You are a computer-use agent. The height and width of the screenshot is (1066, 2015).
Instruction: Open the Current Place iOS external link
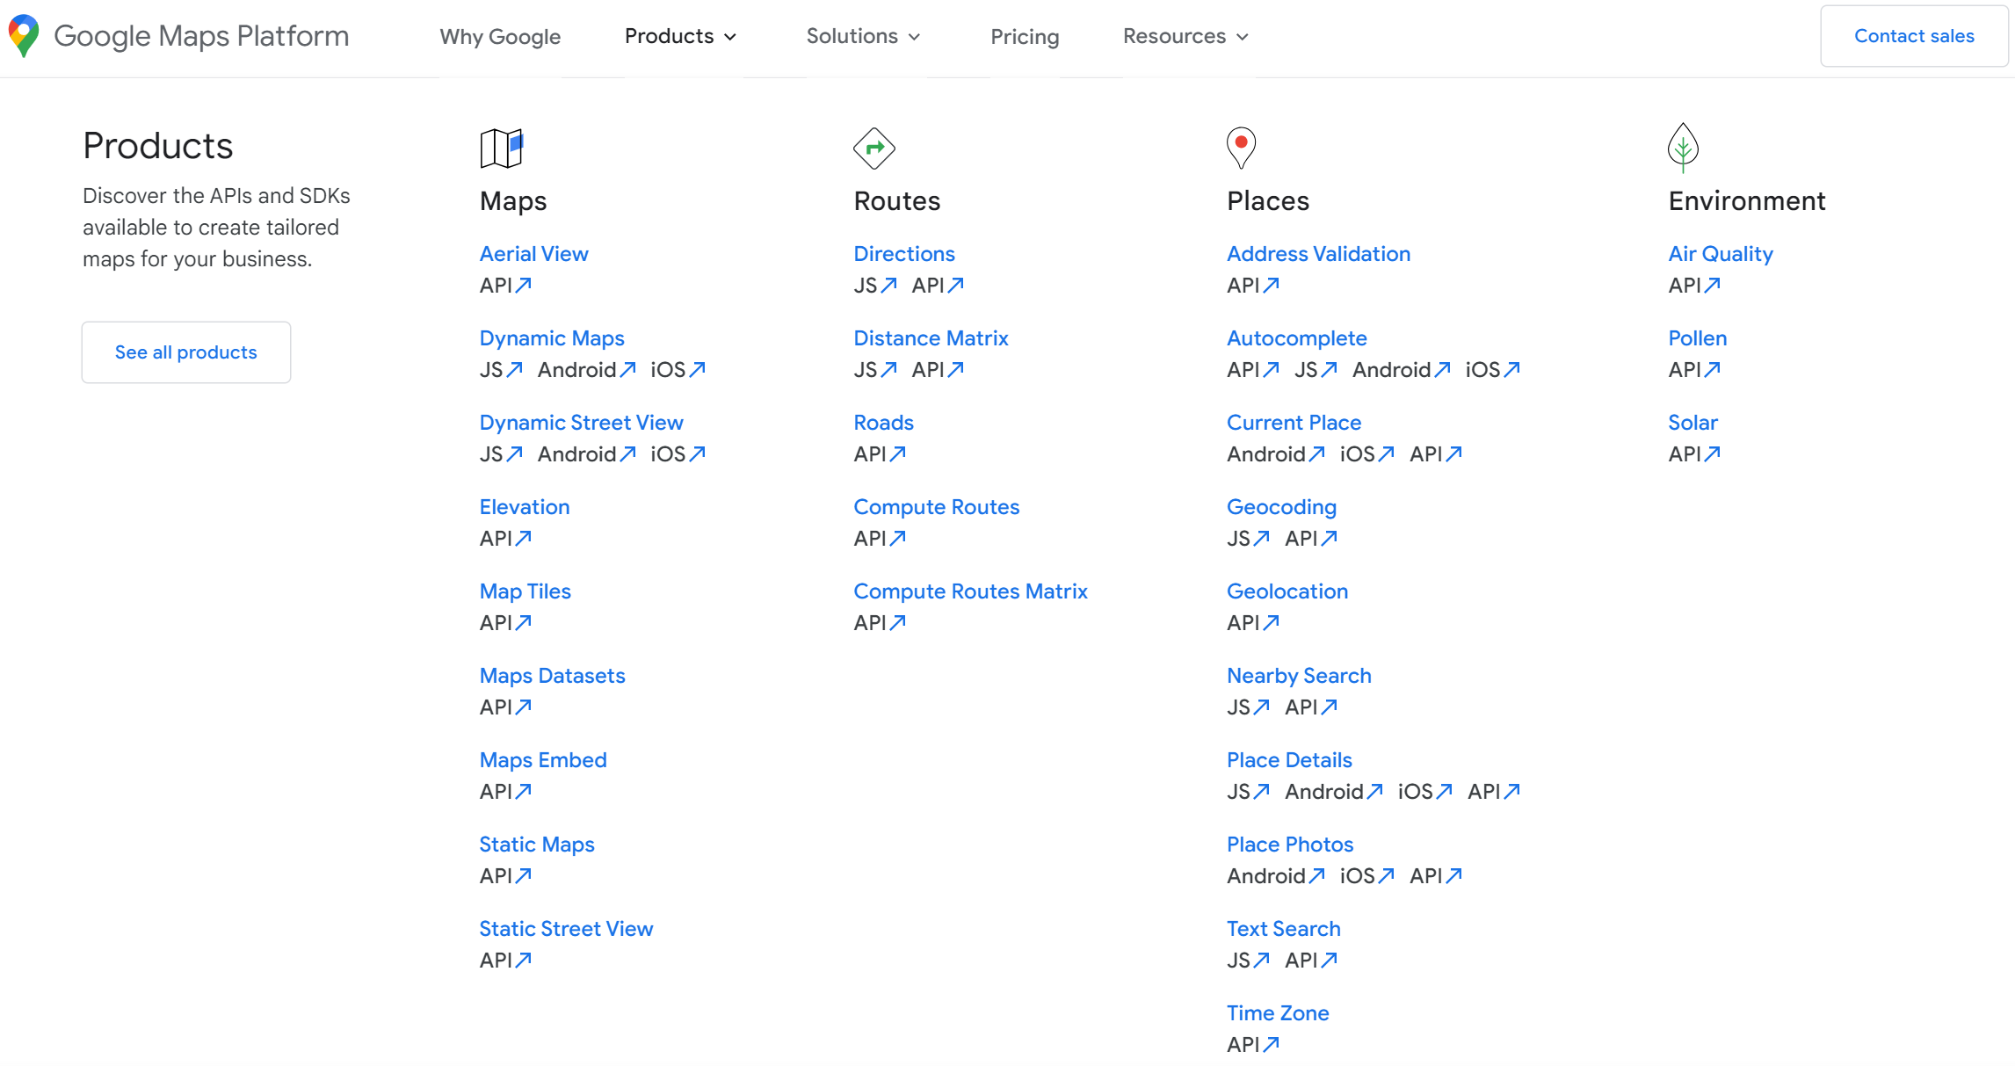1366,454
